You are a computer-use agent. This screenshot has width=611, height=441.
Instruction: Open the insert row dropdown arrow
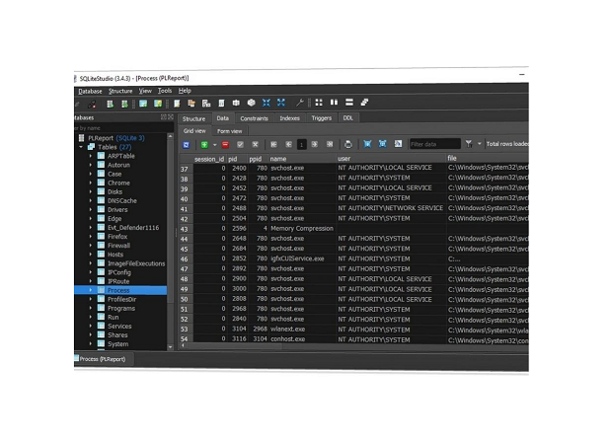(x=213, y=144)
